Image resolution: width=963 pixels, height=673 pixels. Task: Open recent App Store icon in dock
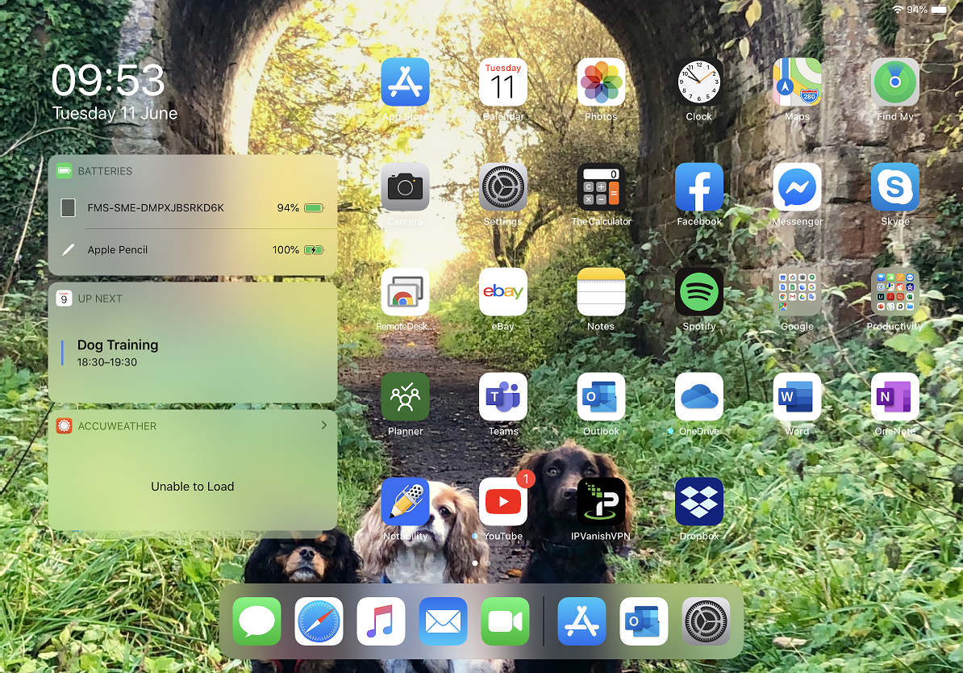(x=582, y=621)
